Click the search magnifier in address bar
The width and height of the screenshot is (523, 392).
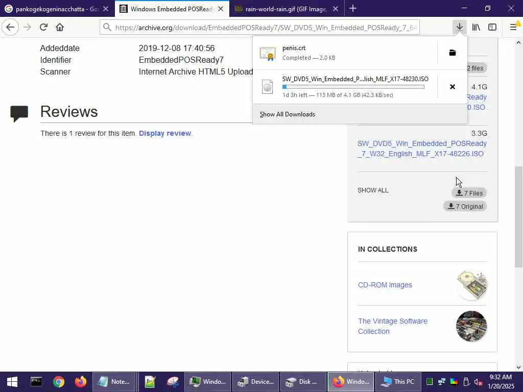(107, 27)
